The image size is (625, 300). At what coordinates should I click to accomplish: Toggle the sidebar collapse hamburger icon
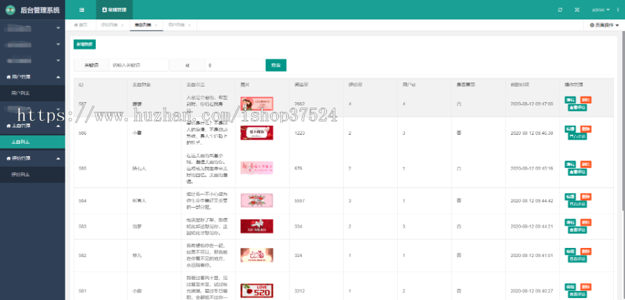coord(81,10)
